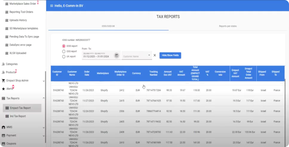Screen dimensions: 289x147
Task: Click the Hide/Show Fields button
Action: tap(170, 55)
